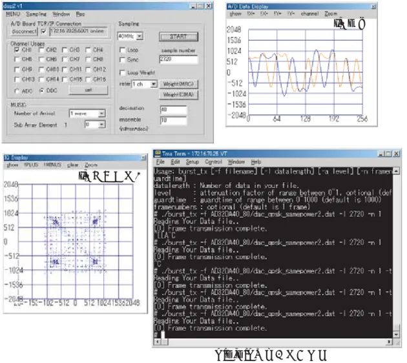Click the A/D board IP address field
This screenshot has width=407, height=363.
[x=78, y=31]
